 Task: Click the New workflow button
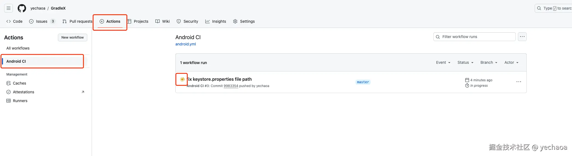[x=72, y=37]
